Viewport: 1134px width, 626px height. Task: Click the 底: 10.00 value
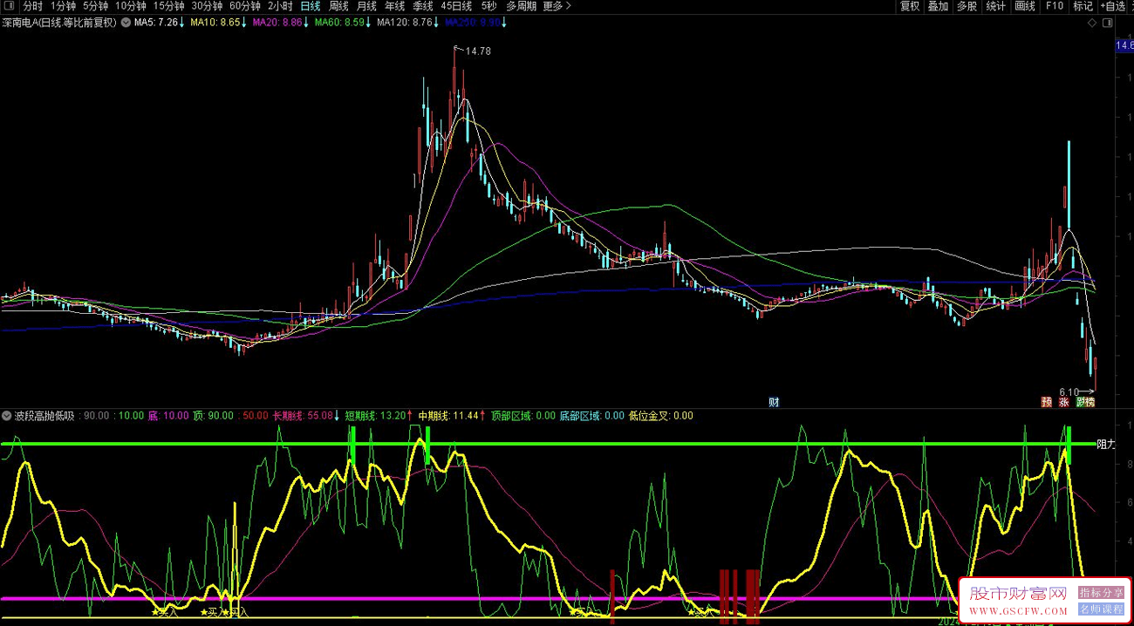click(168, 416)
